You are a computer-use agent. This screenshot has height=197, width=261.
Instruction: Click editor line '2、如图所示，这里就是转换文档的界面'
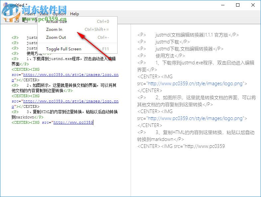tap(61, 85)
